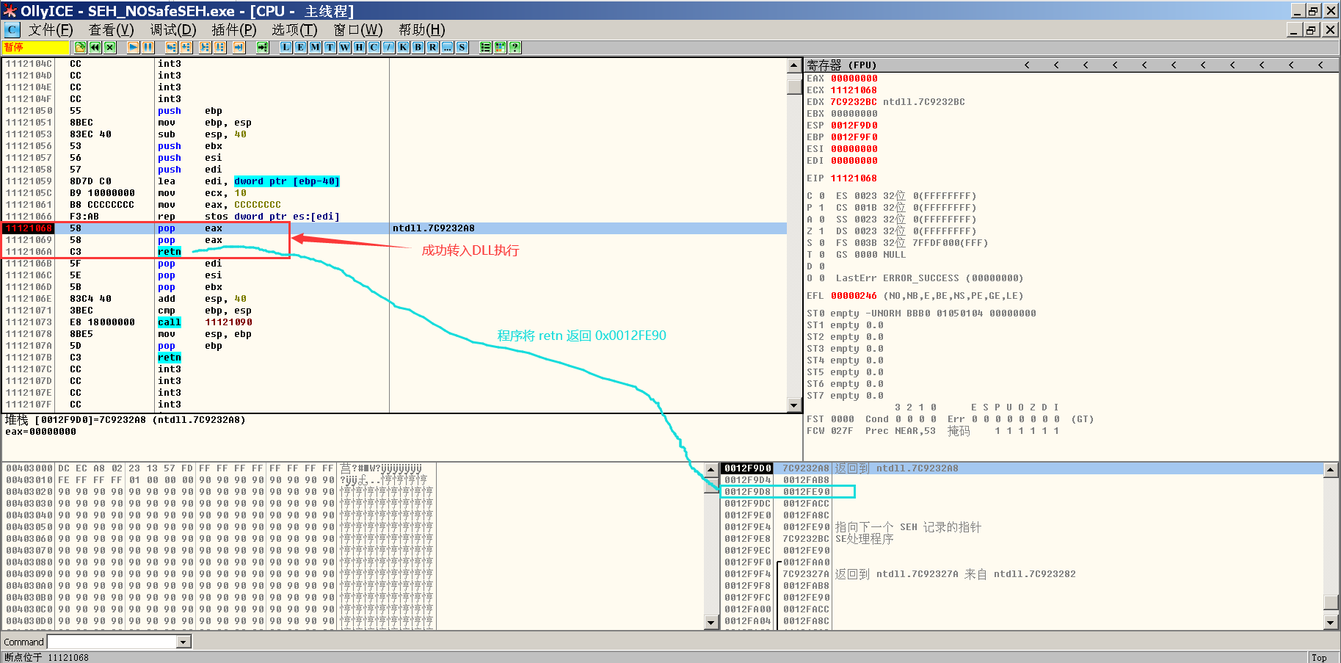Click the disassembly pane scroll-down arrow

pos(793,405)
